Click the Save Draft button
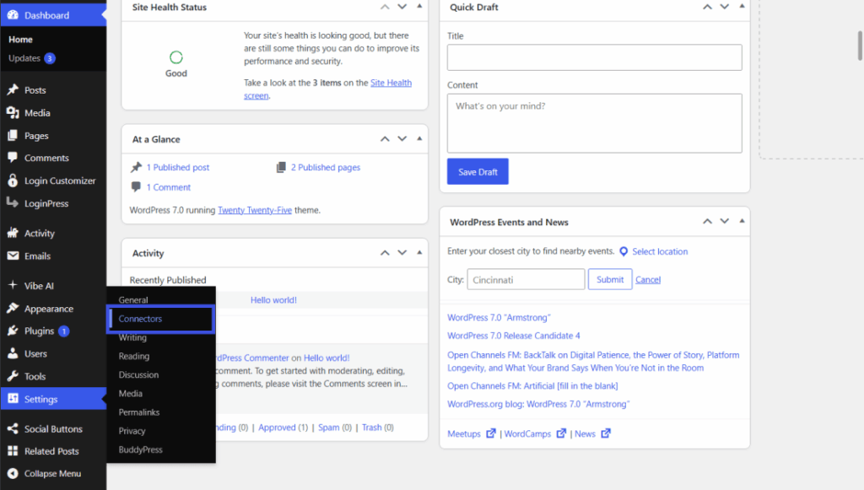 click(478, 172)
